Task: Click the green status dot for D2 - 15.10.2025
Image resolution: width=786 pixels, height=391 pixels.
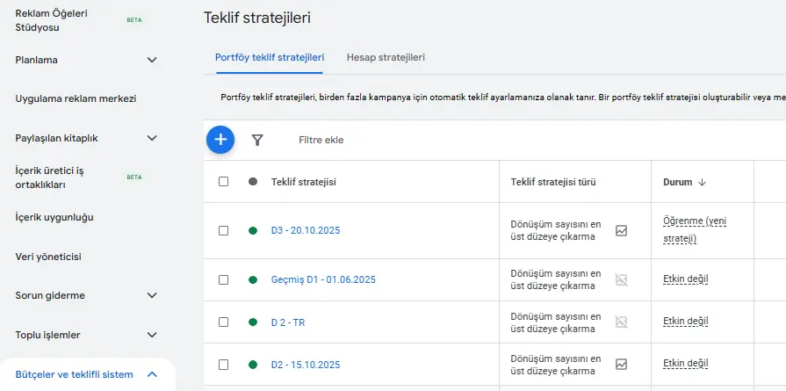Action: [x=253, y=364]
